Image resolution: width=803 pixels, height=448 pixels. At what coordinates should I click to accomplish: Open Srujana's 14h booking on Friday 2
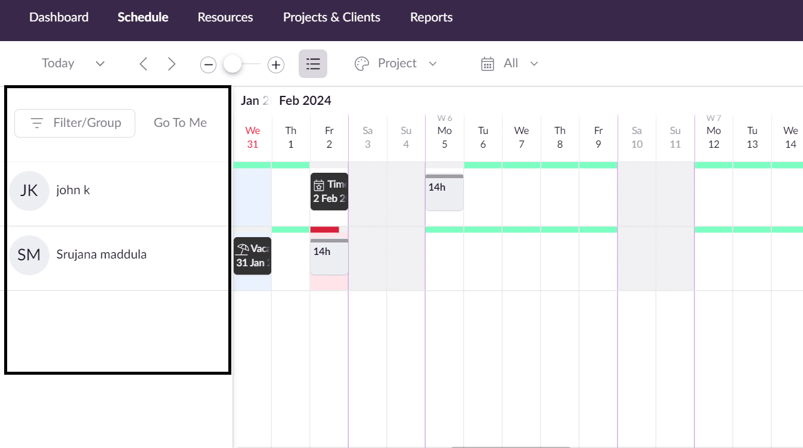[329, 257]
